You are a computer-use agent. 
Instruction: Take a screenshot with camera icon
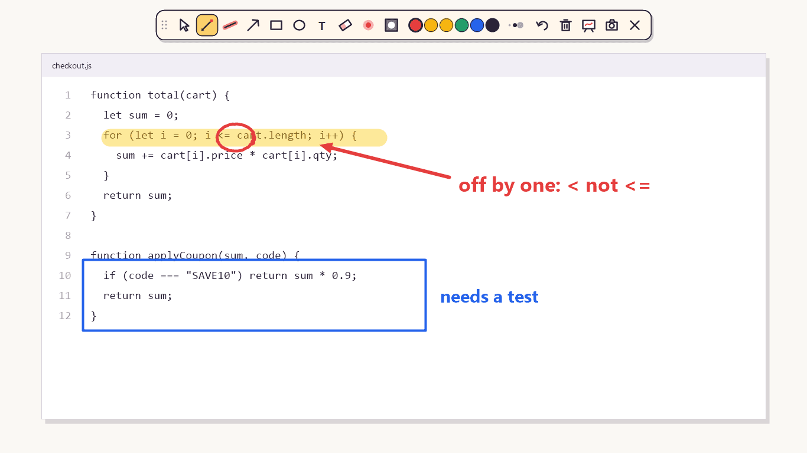pyautogui.click(x=612, y=25)
